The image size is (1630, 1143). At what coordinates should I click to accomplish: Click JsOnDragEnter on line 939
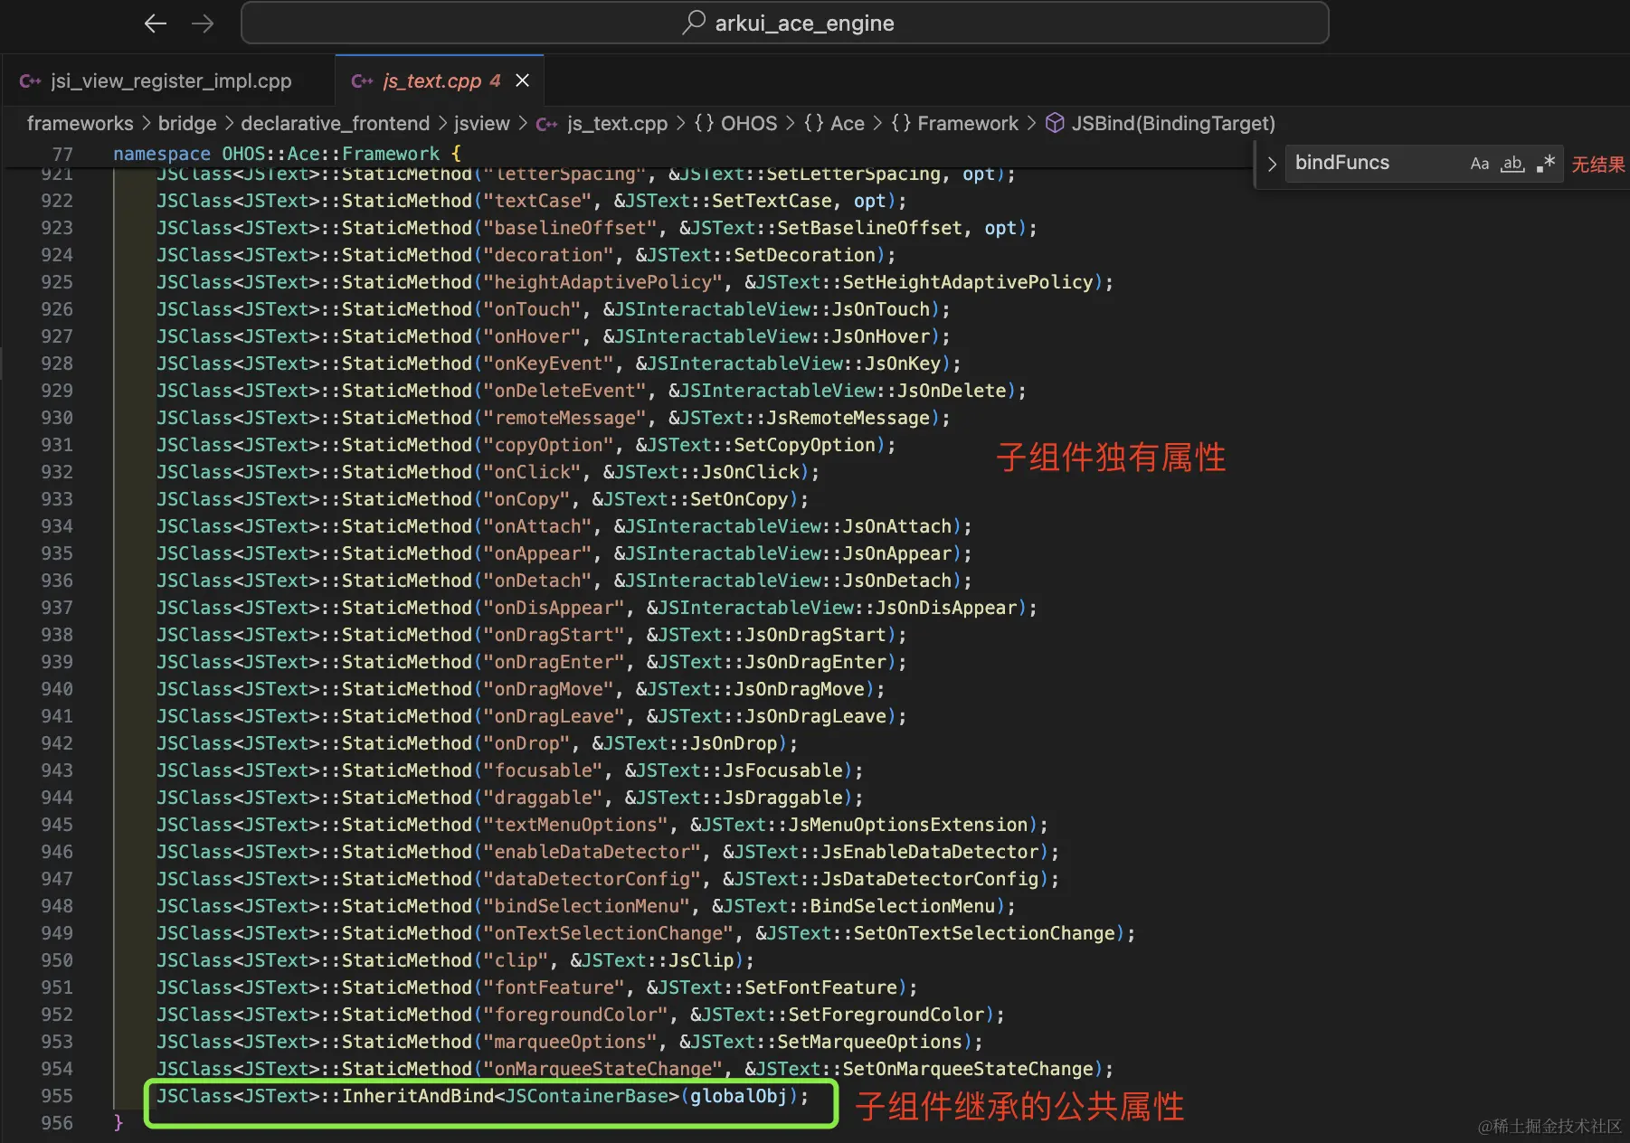pyautogui.click(x=815, y=662)
